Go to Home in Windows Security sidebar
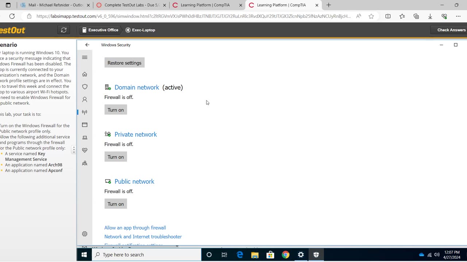This screenshot has width=467, height=262. pyautogui.click(x=85, y=74)
